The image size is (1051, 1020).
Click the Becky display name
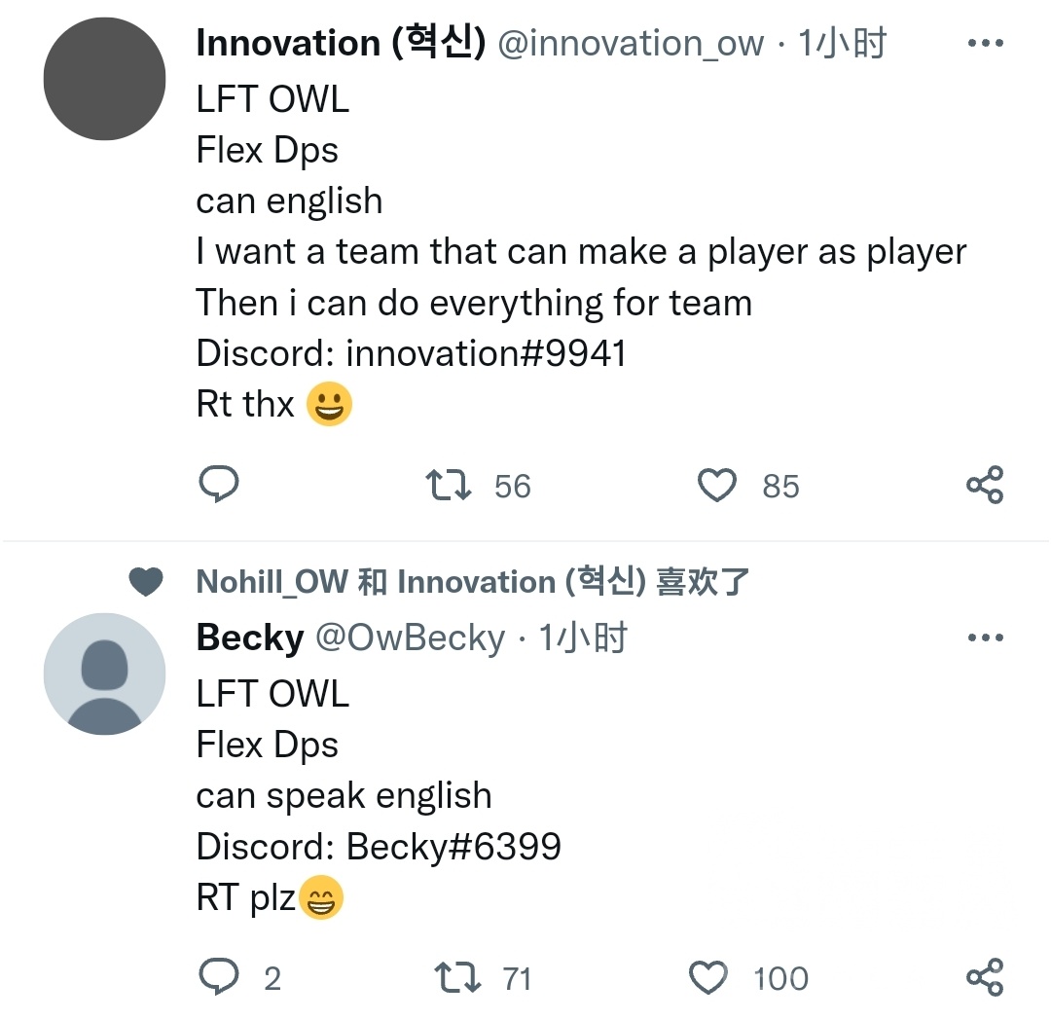click(x=250, y=638)
